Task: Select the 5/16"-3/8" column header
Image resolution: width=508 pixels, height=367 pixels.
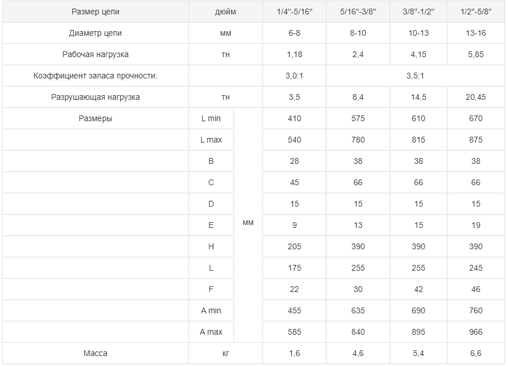Action: coord(358,12)
